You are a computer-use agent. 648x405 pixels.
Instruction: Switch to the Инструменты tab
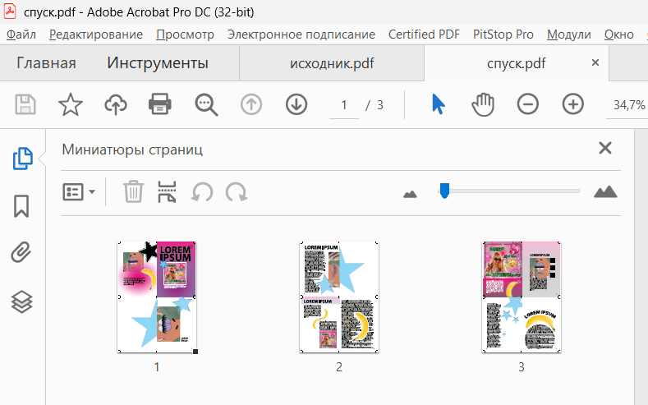point(158,63)
